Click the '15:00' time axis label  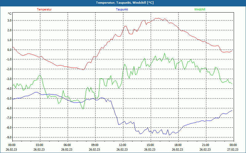(x=150, y=145)
